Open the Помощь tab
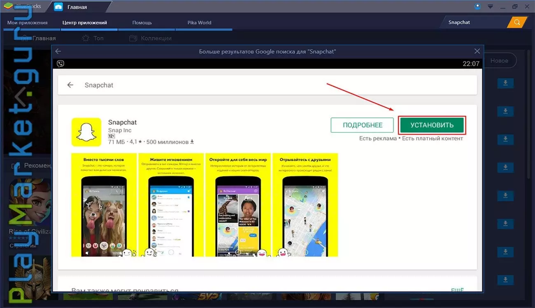Image resolution: width=535 pixels, height=308 pixels. click(142, 23)
